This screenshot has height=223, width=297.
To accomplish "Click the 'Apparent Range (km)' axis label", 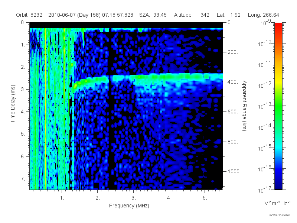I will (x=244, y=106).
